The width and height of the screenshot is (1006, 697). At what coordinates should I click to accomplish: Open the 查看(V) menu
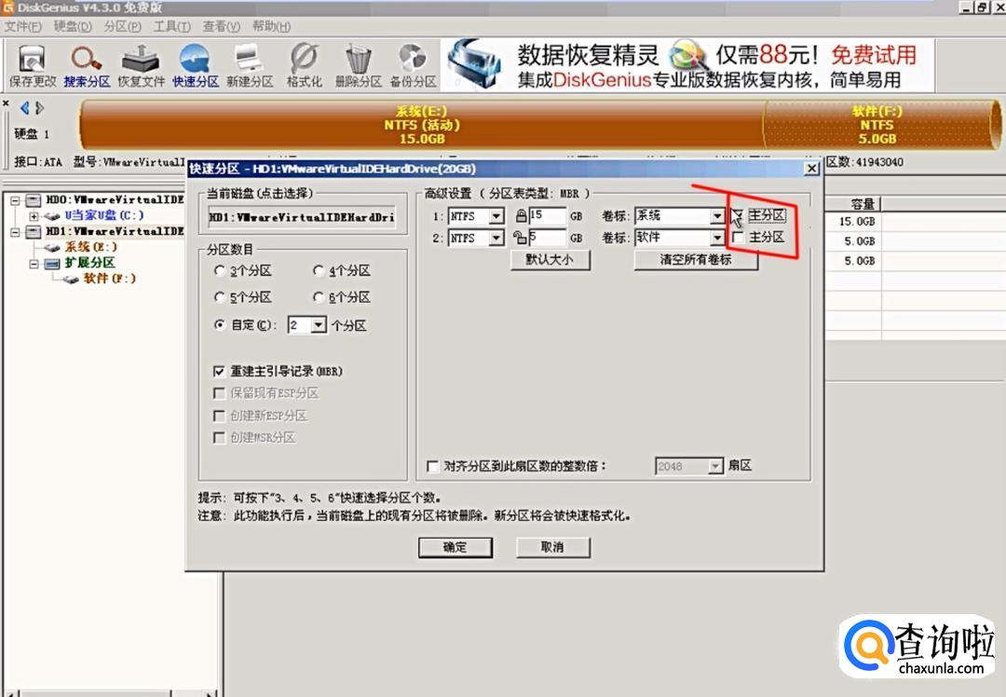click(222, 26)
